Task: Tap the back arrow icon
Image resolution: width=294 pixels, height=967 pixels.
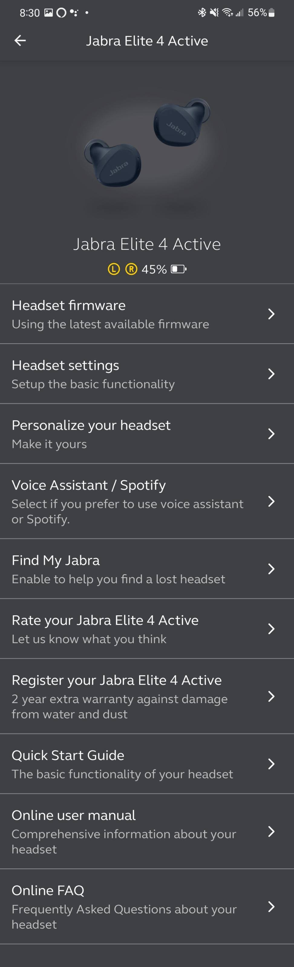Action: (x=20, y=41)
